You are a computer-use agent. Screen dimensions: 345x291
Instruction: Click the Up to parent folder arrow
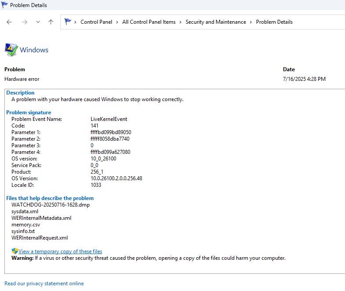[x=51, y=22]
